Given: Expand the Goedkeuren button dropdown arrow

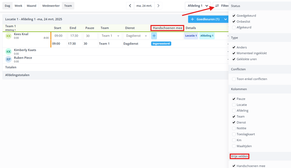Looking at the screenshot, I should coord(225,19).
